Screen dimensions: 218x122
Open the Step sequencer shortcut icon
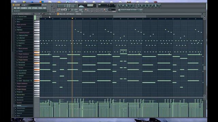pos(123,5)
